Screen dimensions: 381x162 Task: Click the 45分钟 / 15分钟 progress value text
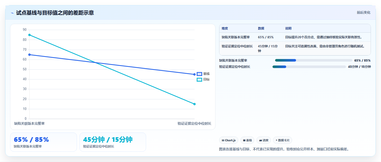coord(360,67)
